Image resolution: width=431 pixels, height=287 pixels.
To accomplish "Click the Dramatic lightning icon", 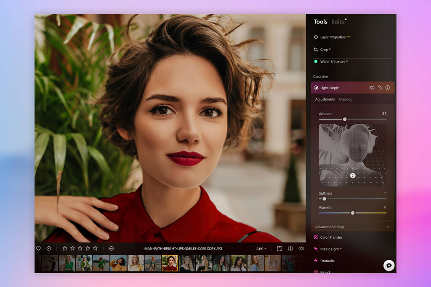I will tap(316, 261).
